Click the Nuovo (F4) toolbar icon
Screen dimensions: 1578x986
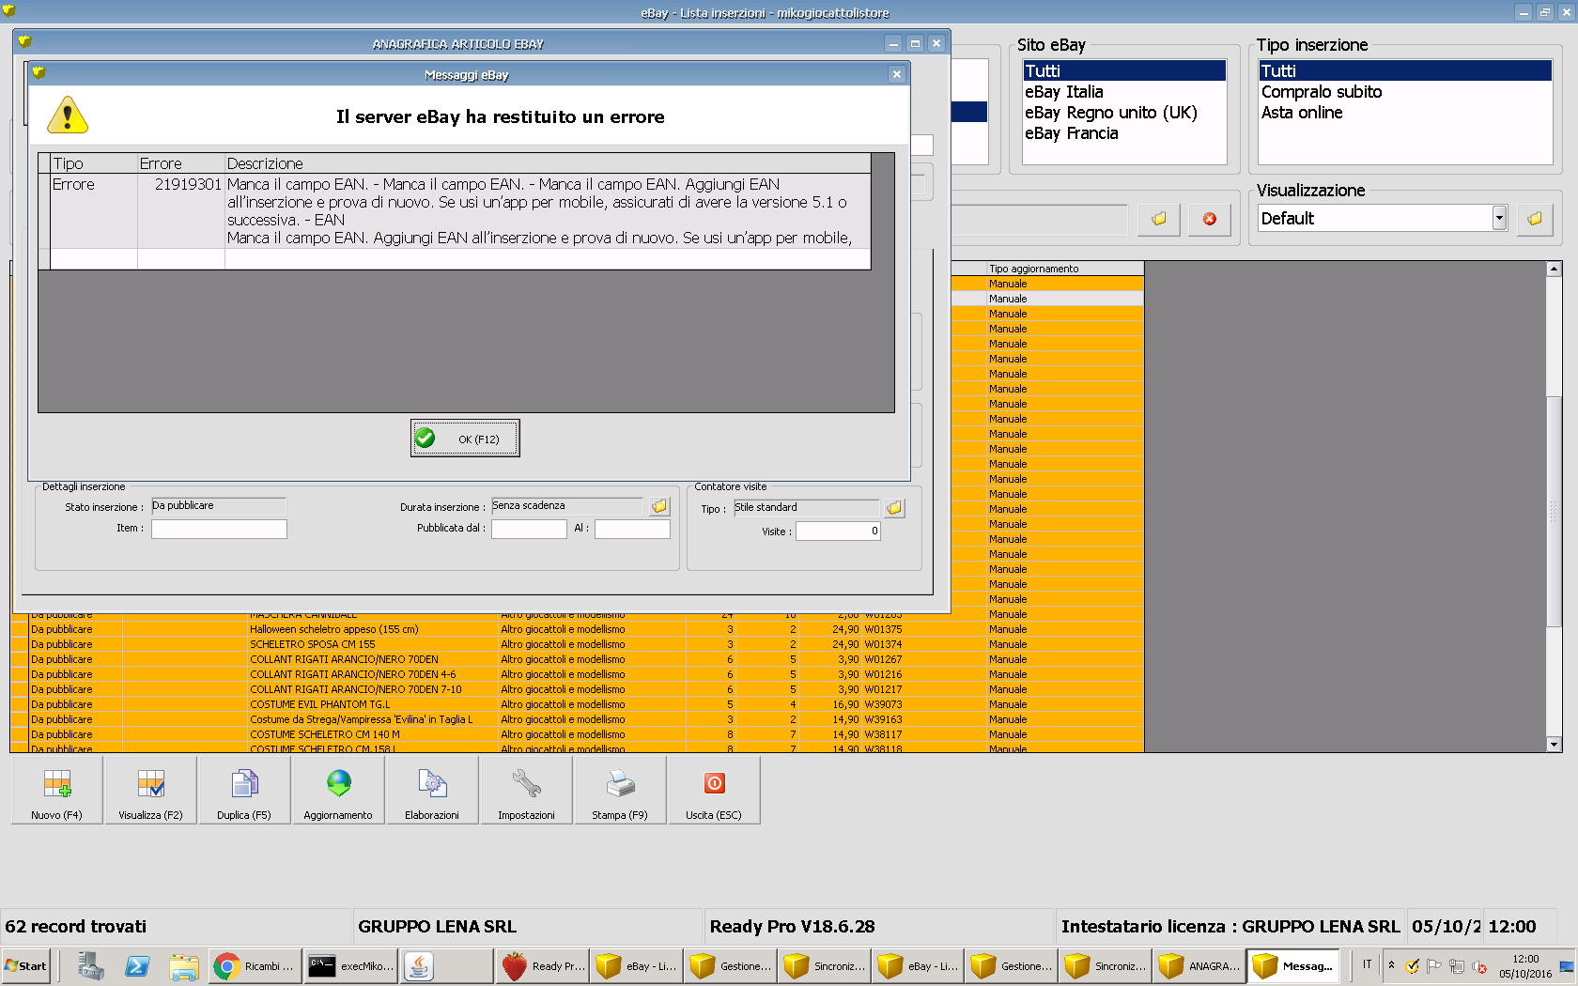click(x=57, y=790)
